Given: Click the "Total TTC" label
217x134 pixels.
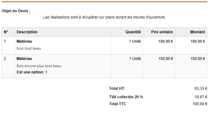Looking at the screenshot, I should point(117,104).
